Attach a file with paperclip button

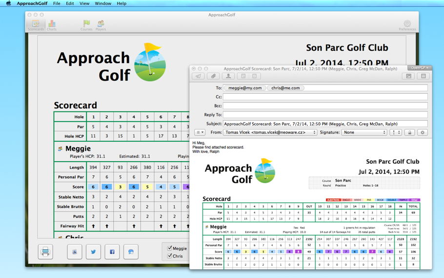tap(213, 76)
